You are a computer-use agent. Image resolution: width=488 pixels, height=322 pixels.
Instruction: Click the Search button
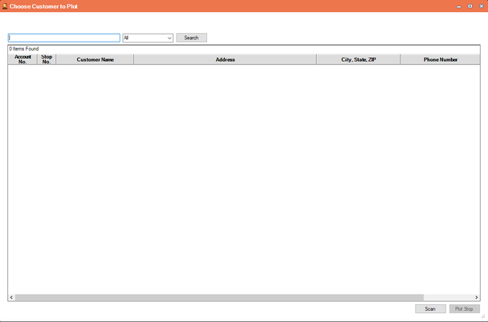click(191, 38)
